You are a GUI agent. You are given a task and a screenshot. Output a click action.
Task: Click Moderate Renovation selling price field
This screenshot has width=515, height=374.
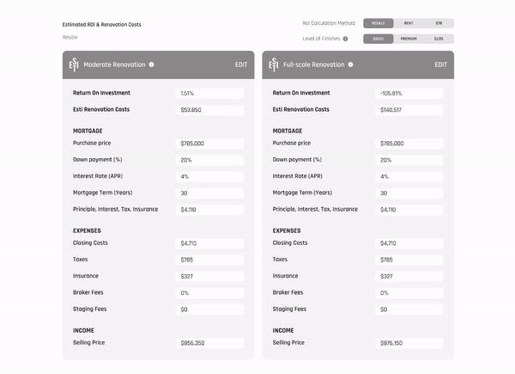click(x=209, y=343)
